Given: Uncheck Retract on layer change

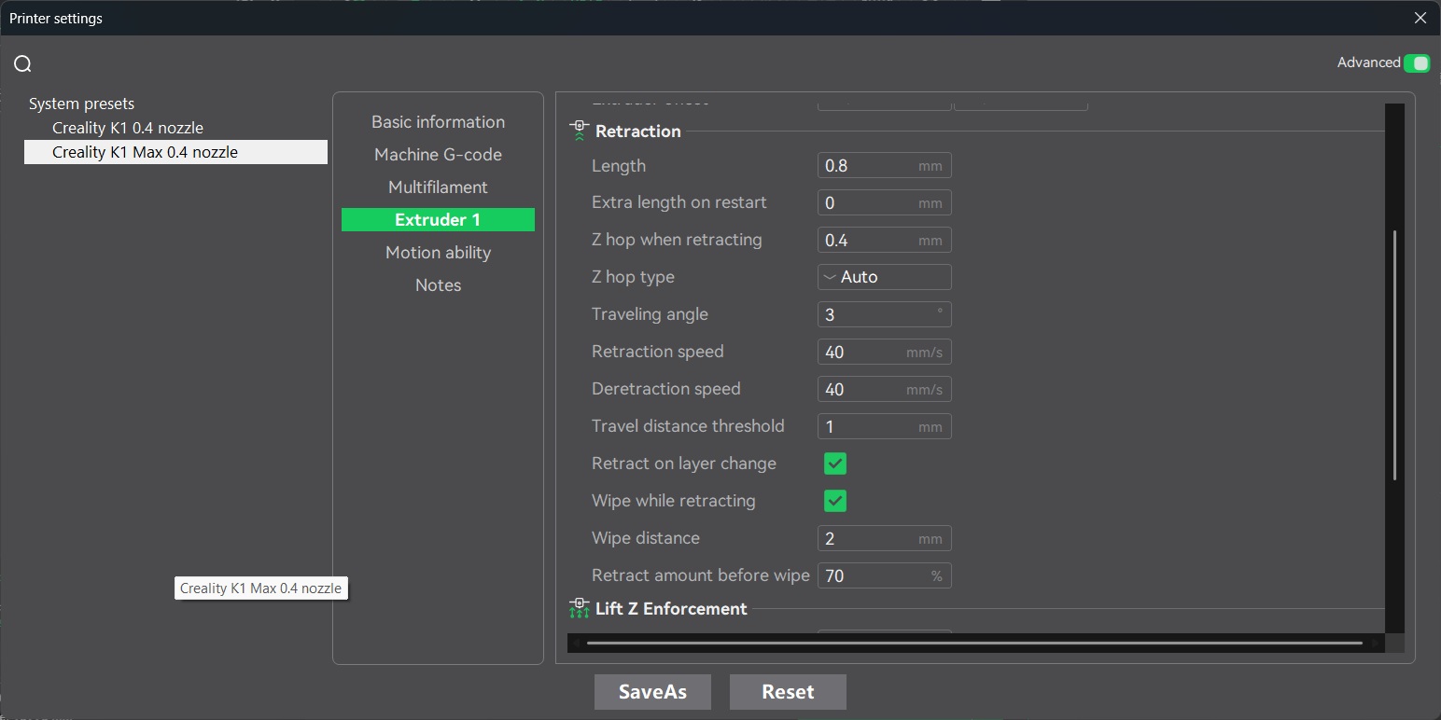Looking at the screenshot, I should click(x=835, y=464).
